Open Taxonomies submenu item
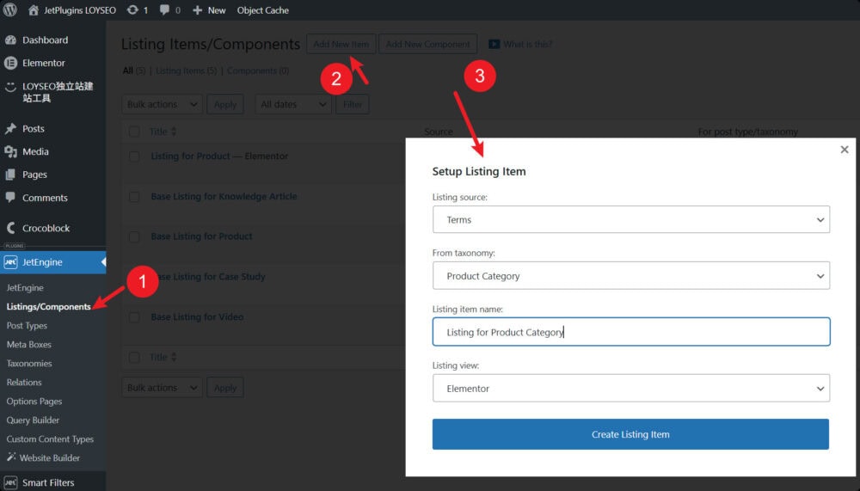Viewport: 860px width, 491px height. [29, 363]
